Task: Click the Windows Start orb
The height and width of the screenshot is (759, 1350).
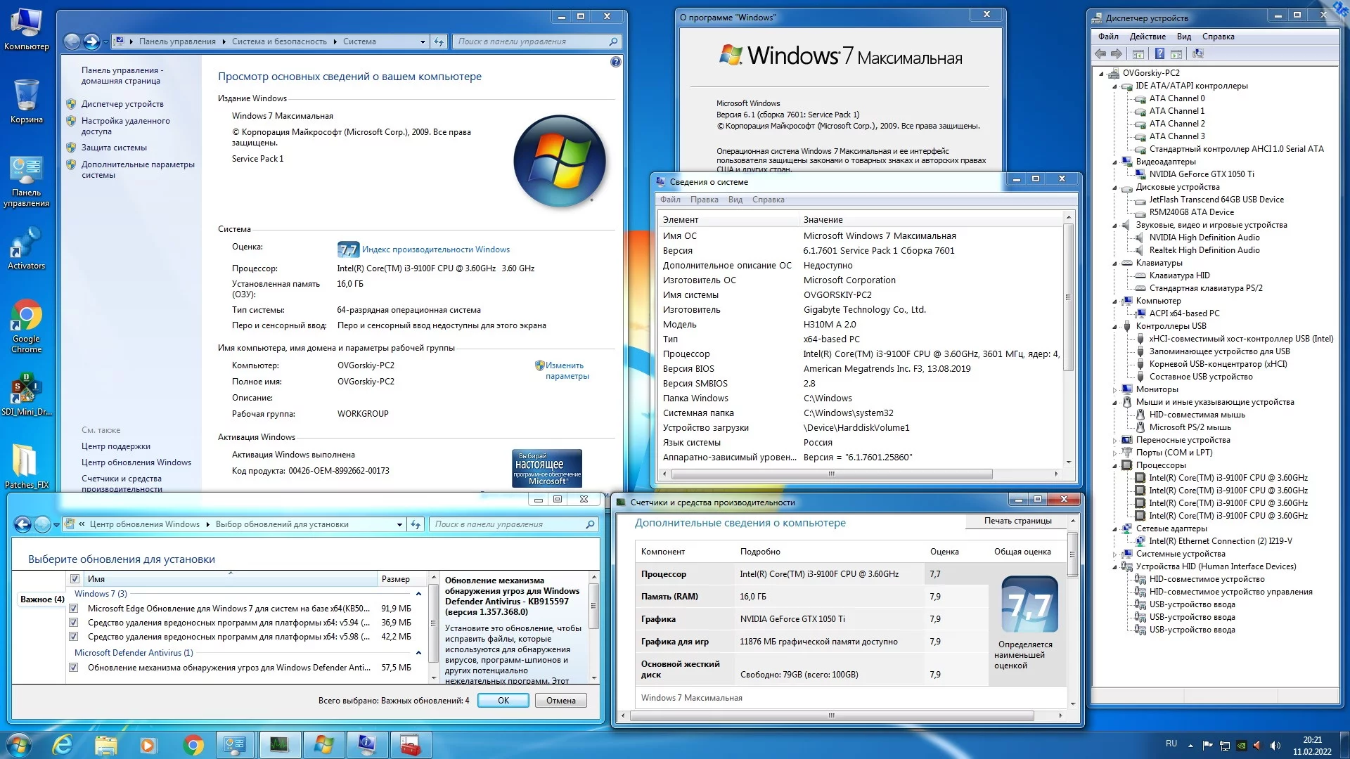Action: click(18, 744)
